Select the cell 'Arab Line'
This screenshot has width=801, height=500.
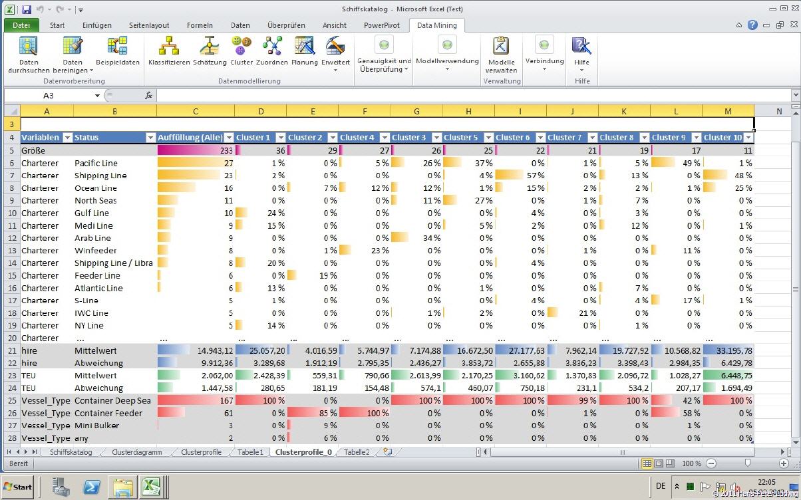[x=114, y=238]
